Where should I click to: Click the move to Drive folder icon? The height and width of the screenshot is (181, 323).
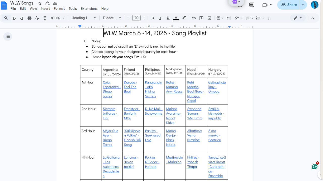[47, 3]
